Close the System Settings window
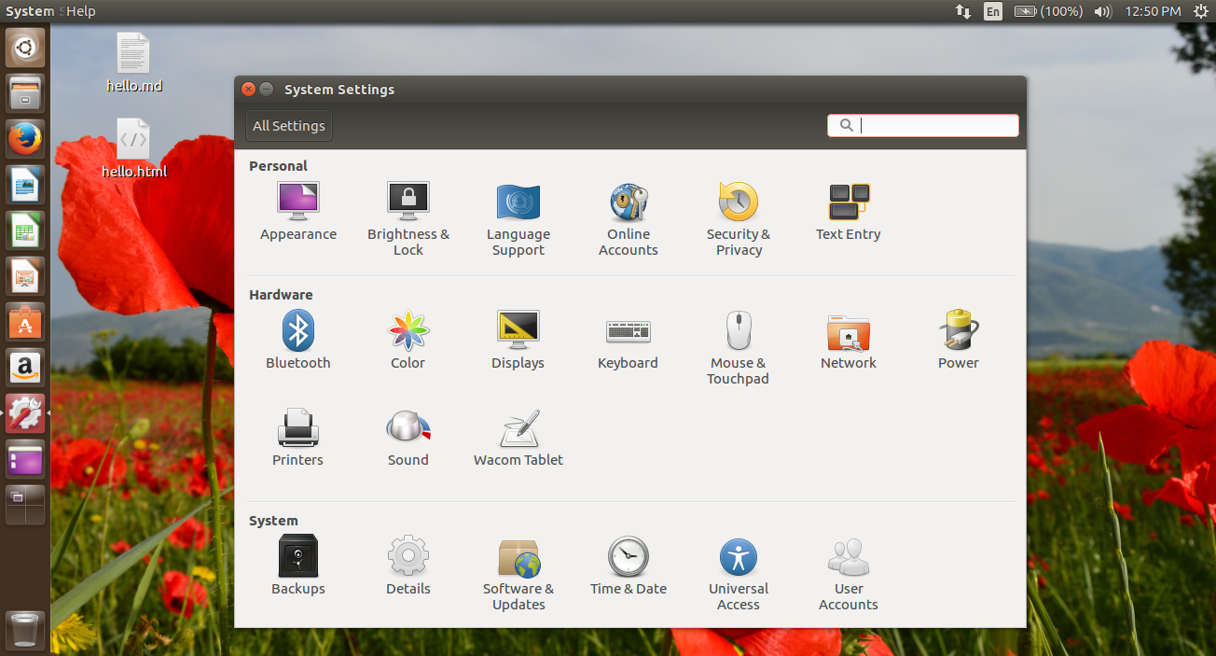This screenshot has width=1216, height=656. 248,90
